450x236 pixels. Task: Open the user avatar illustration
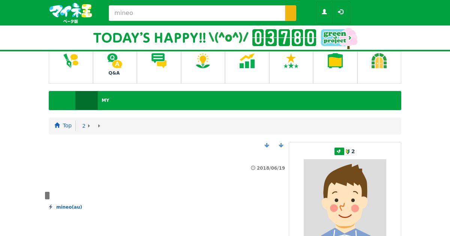pyautogui.click(x=345, y=197)
